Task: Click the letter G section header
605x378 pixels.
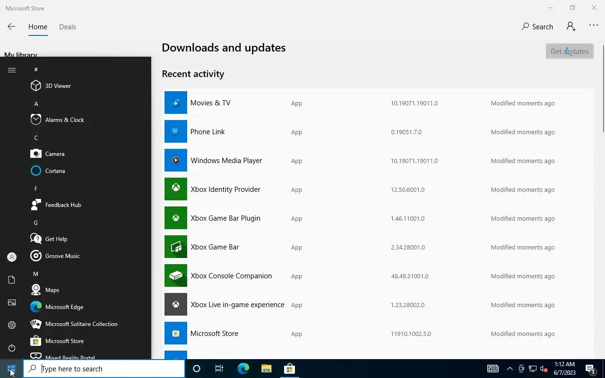Action: click(36, 223)
